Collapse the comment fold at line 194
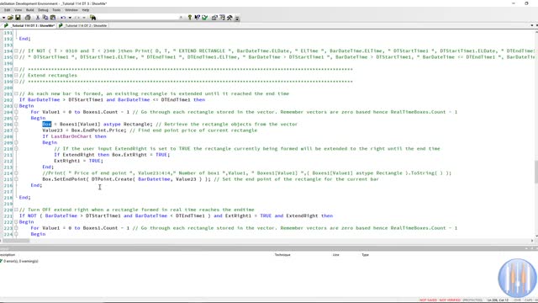Viewport: 538px width, 303px height. (x=16, y=50)
